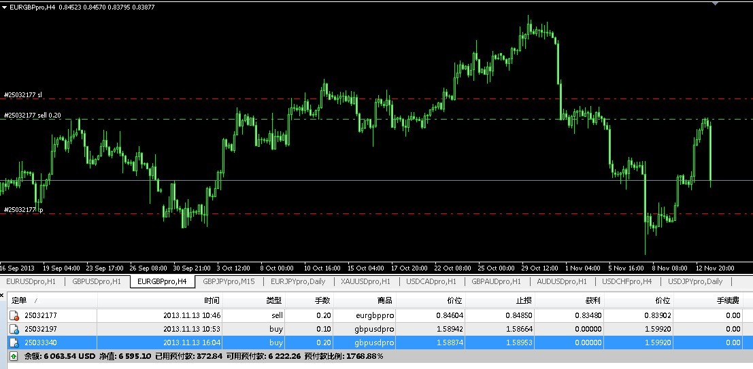Viewport: 753px width, 369px height.
Task: Click the 0.10 lots cell
Action: [324, 329]
